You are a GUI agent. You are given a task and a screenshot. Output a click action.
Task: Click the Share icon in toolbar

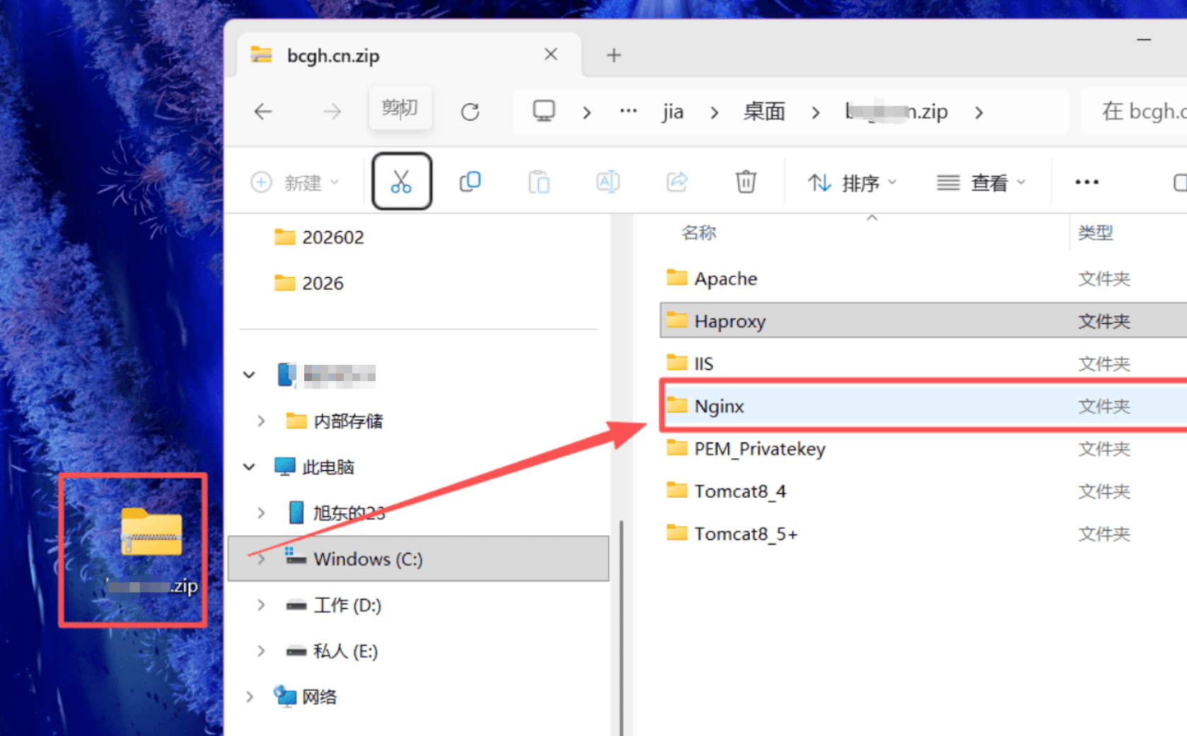[677, 182]
